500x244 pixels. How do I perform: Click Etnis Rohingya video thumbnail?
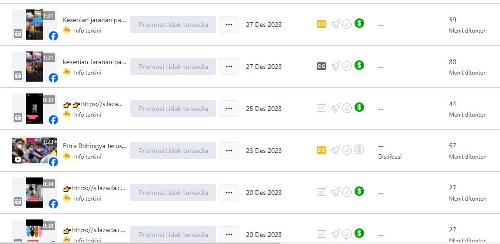(34, 151)
